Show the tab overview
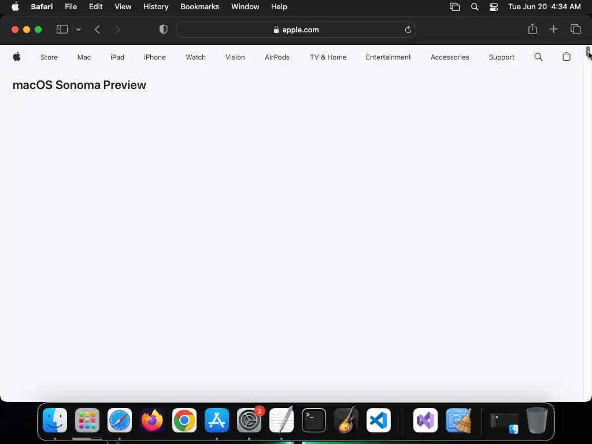 (x=575, y=29)
